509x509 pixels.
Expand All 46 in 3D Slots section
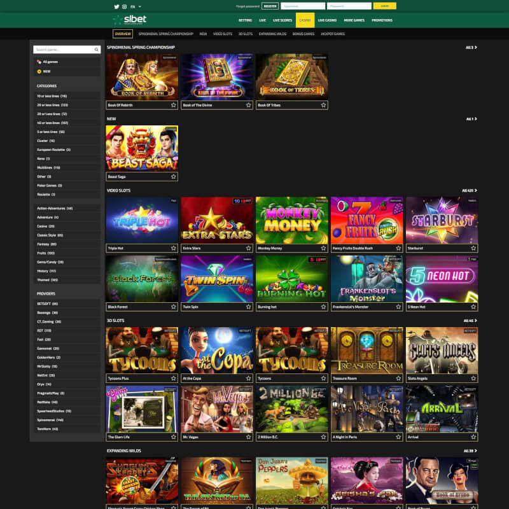pos(470,321)
